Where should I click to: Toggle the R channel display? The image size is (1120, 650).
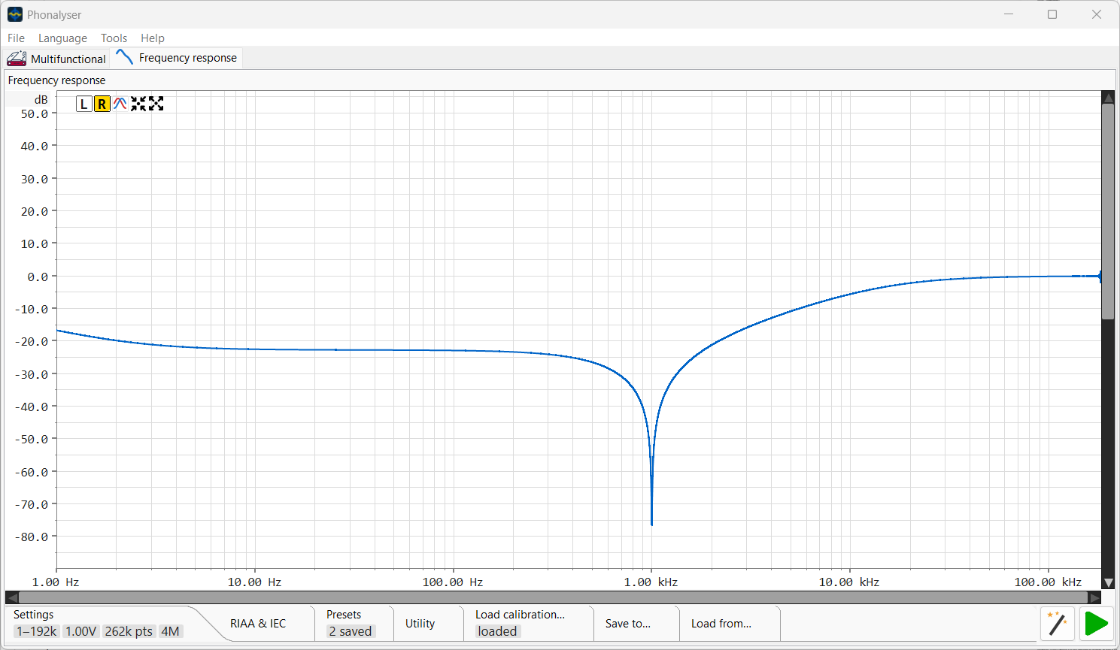[x=102, y=104]
